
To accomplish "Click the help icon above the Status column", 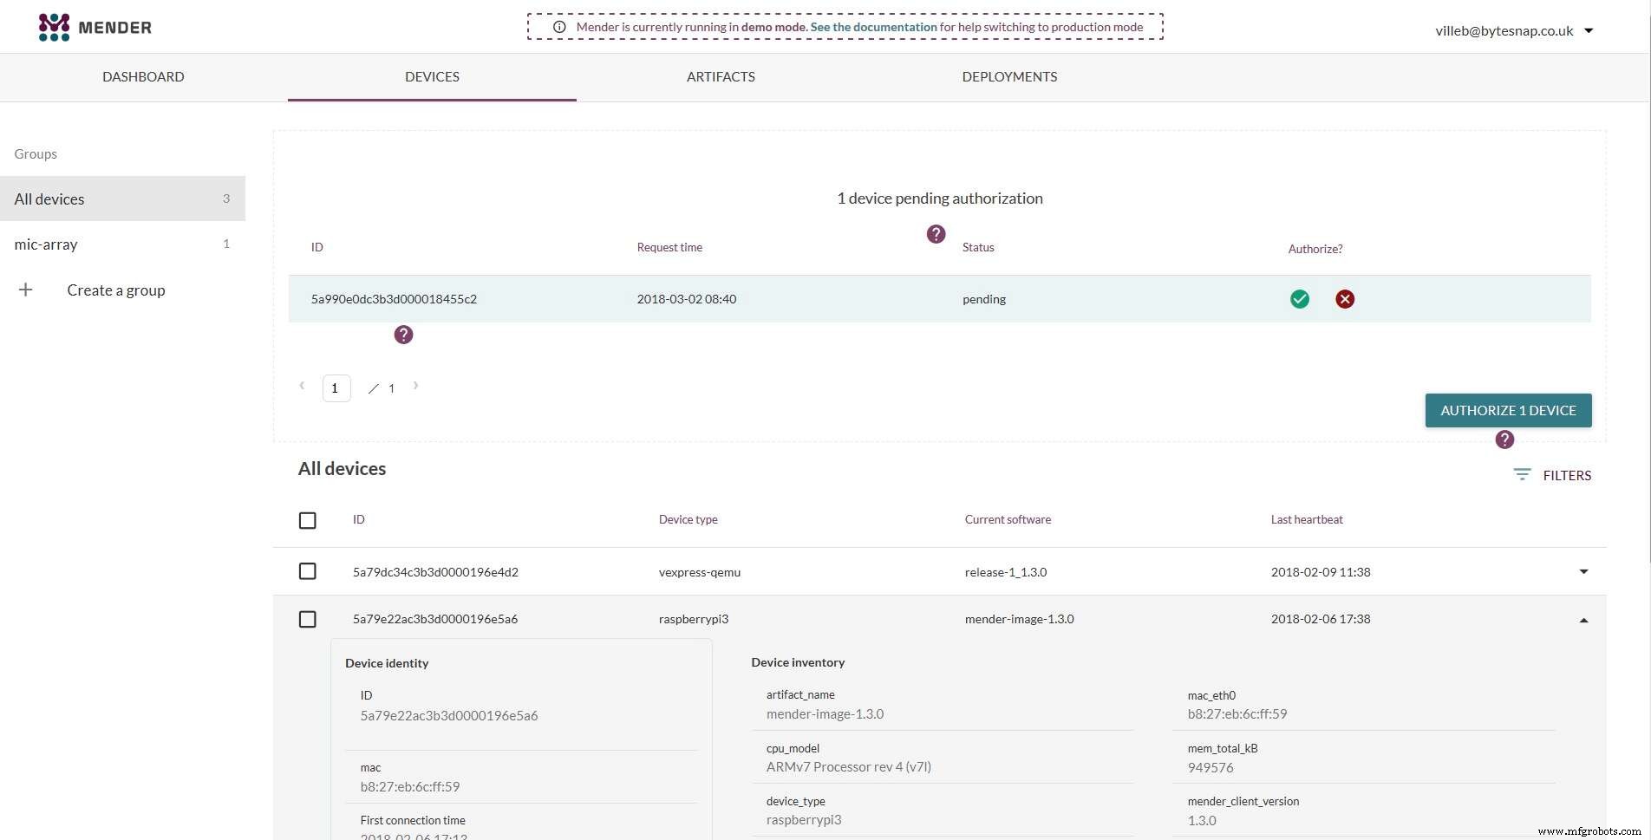I will [936, 233].
